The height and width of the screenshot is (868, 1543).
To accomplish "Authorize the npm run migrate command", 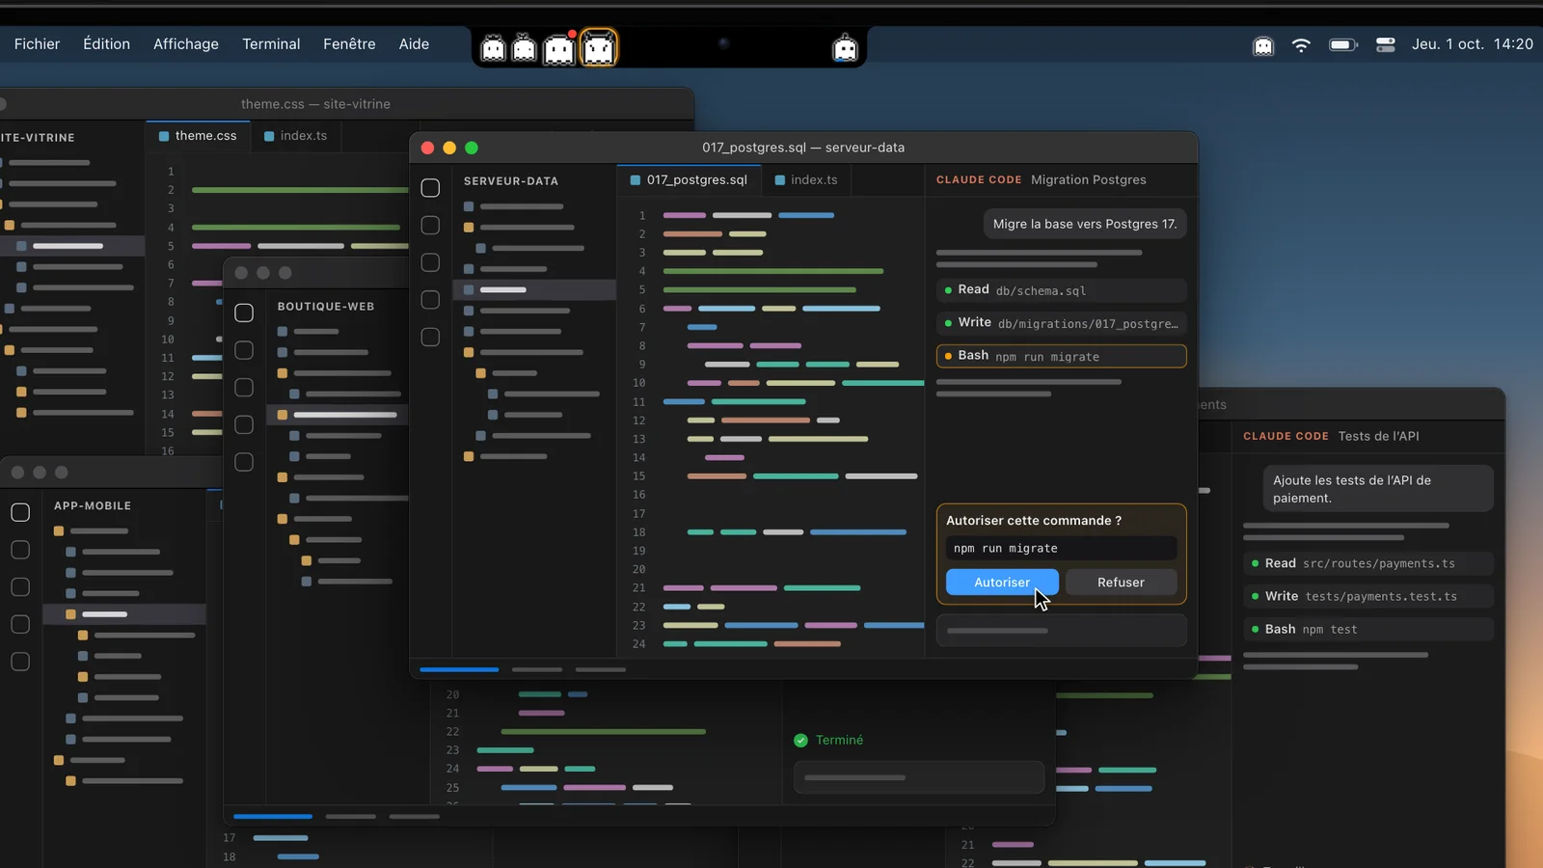I will 1002,583.
